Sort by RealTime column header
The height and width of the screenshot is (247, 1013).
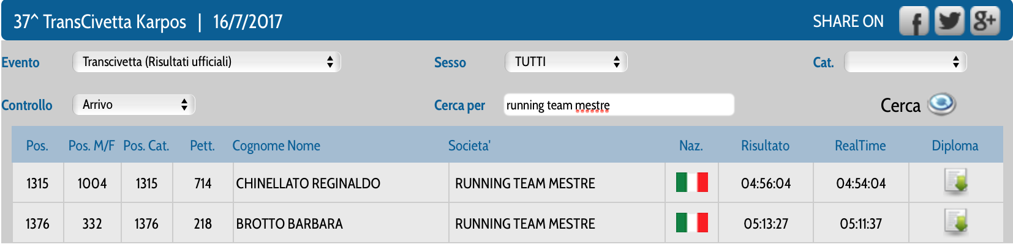tap(860, 146)
